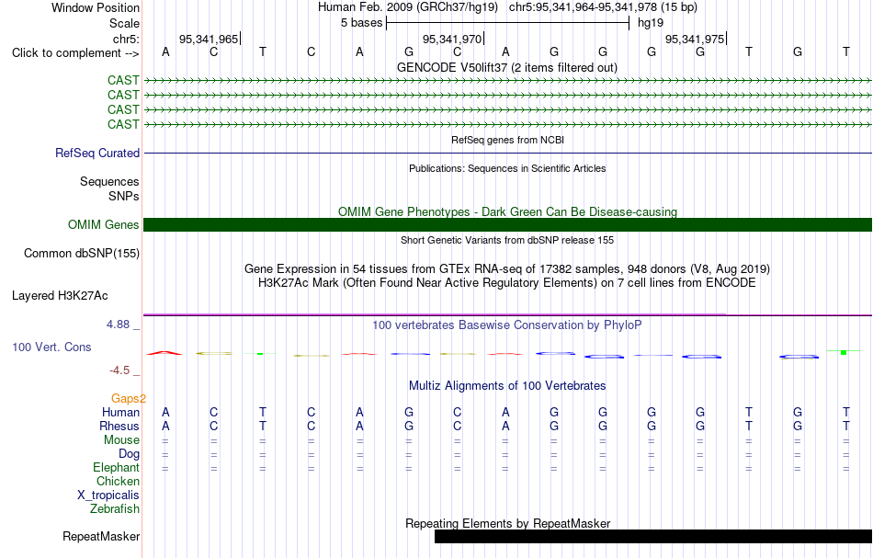
Task: Click the Layered H3K27Ac track label
Action: (60, 296)
